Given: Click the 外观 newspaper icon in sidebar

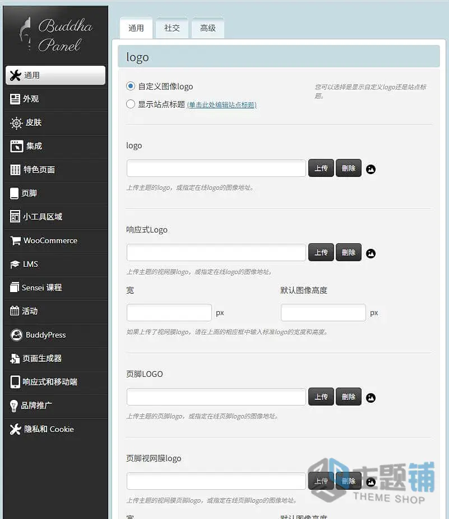Looking at the screenshot, I should 15,99.
